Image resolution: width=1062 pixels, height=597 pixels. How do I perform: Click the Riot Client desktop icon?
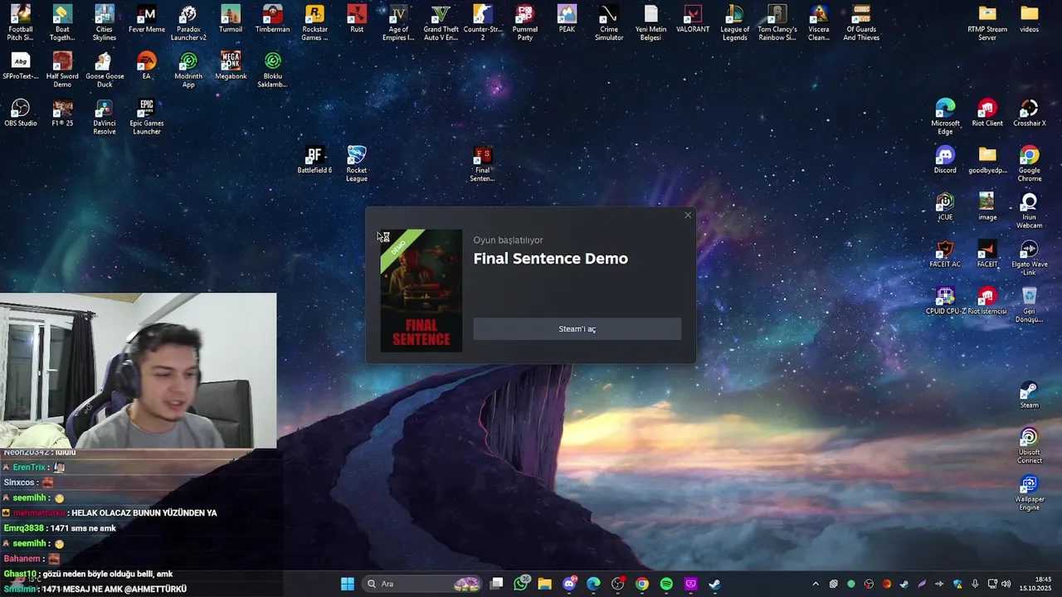[987, 114]
